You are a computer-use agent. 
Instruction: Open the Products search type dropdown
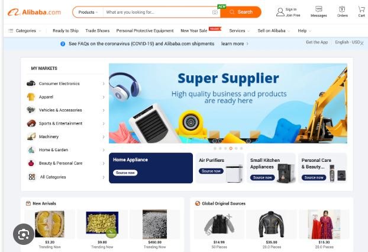coord(88,12)
